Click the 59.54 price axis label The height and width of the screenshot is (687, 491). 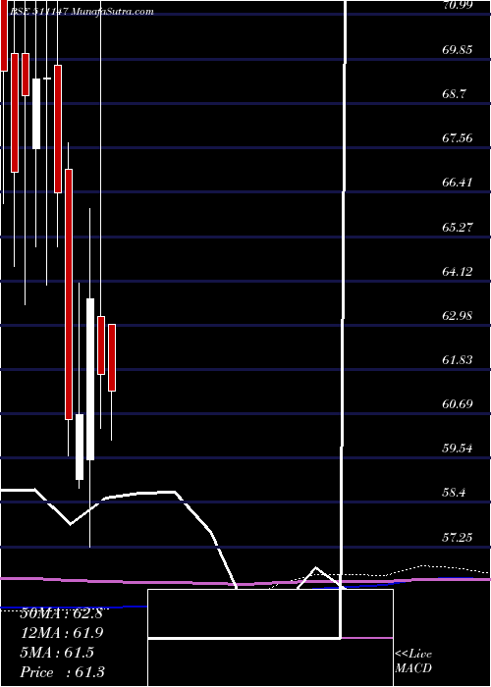(458, 449)
